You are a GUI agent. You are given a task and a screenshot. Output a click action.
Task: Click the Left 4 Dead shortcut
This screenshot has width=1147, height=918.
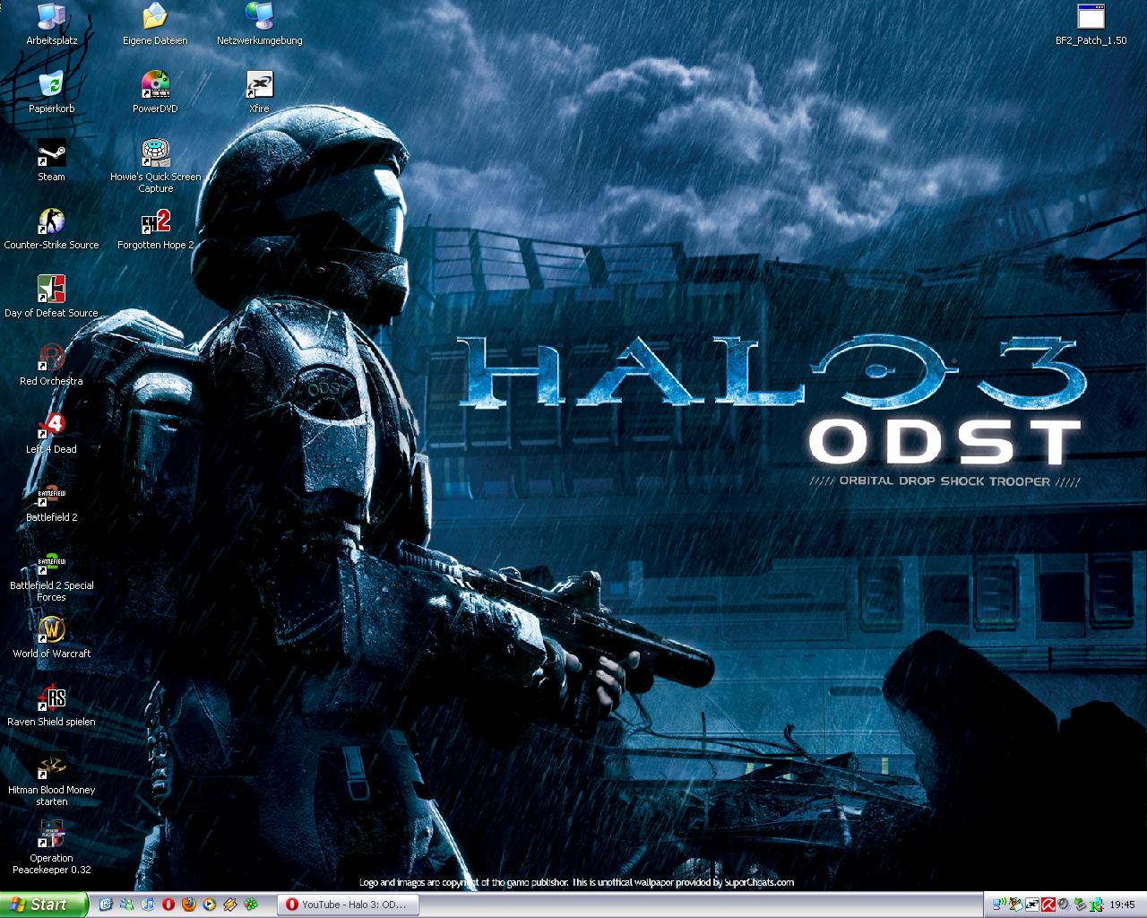point(51,428)
